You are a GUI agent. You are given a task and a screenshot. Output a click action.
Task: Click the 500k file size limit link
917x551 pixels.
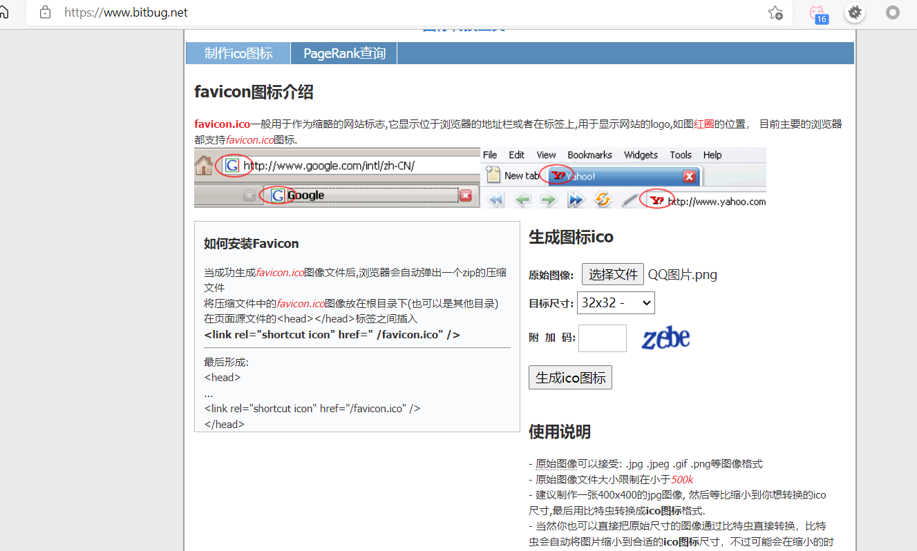(681, 479)
